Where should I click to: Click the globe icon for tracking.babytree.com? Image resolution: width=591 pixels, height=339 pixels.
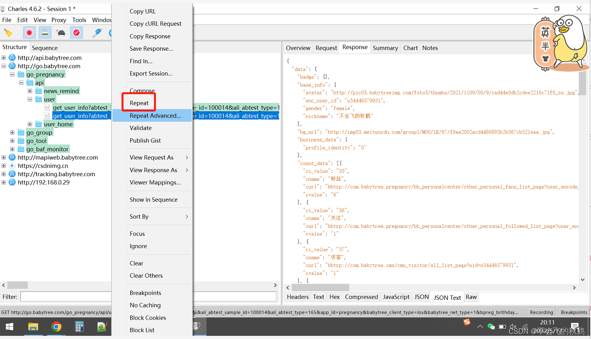[12, 174]
